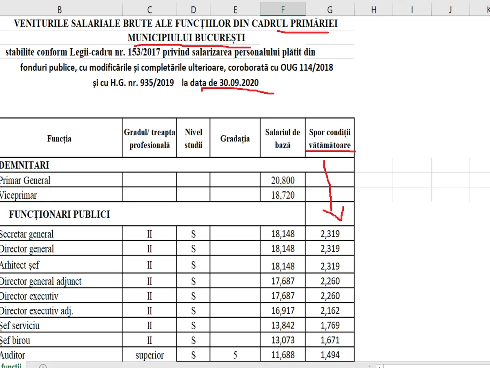The image size is (490, 368).
Task: Select the Auditor gradația cell with 5
Action: [235, 355]
